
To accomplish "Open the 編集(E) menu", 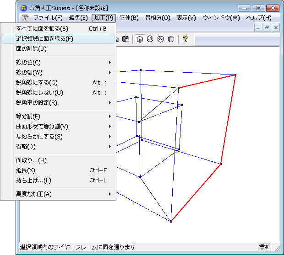I will click(x=78, y=18).
